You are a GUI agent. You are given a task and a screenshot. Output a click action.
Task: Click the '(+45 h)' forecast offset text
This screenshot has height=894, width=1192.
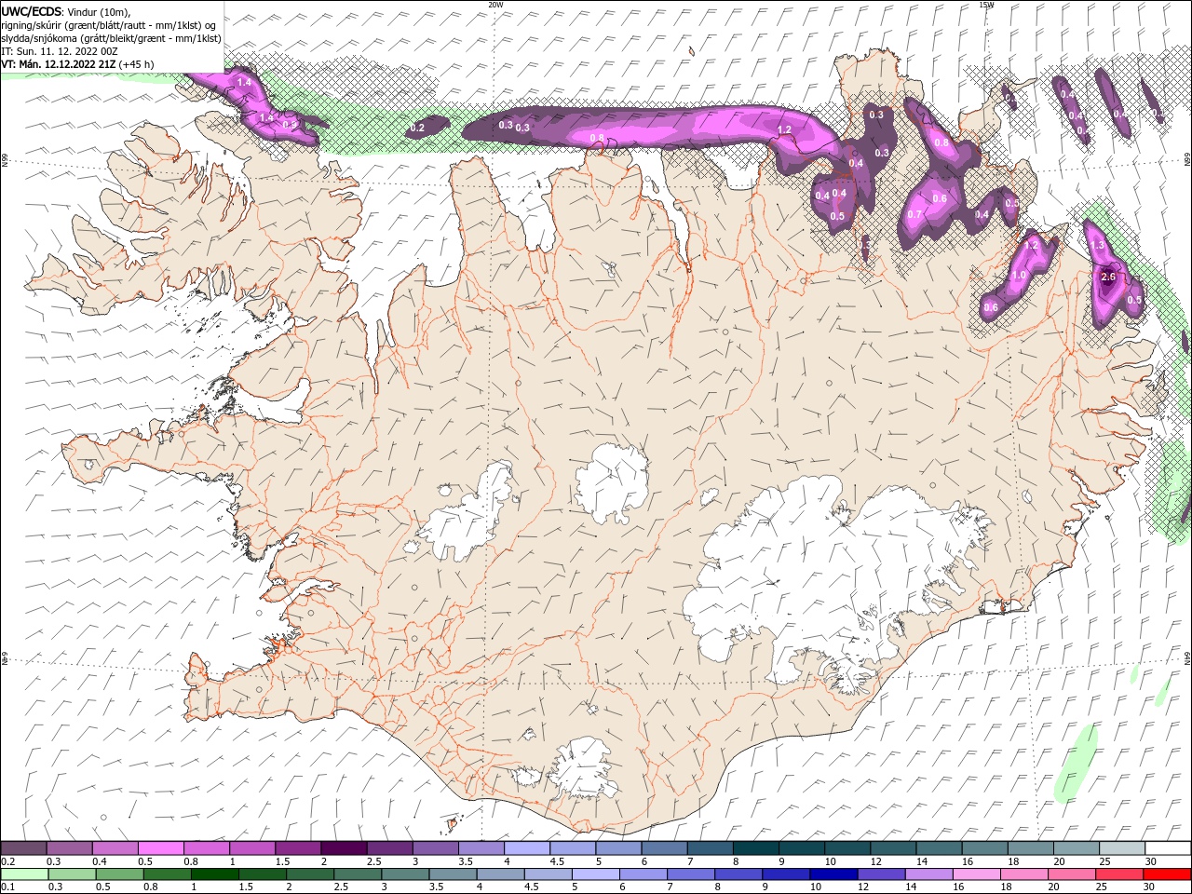(136, 64)
